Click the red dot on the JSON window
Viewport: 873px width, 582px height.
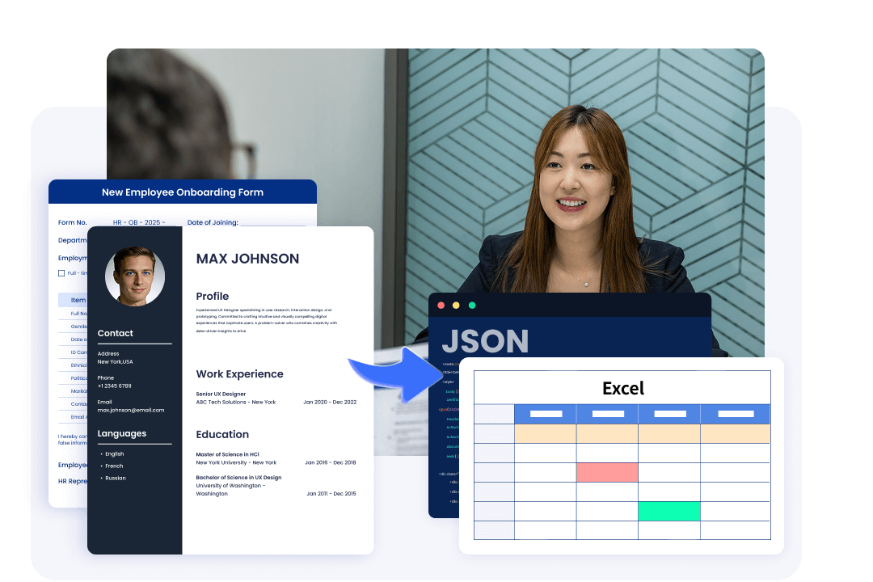coord(441,306)
